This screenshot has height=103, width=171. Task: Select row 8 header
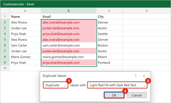(5, 57)
